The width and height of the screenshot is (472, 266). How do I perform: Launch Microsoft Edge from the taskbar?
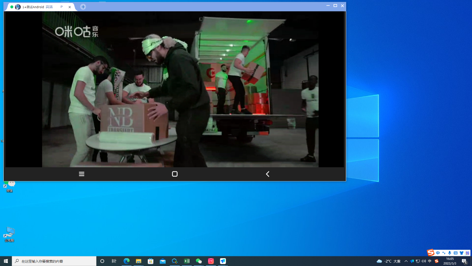click(x=127, y=261)
